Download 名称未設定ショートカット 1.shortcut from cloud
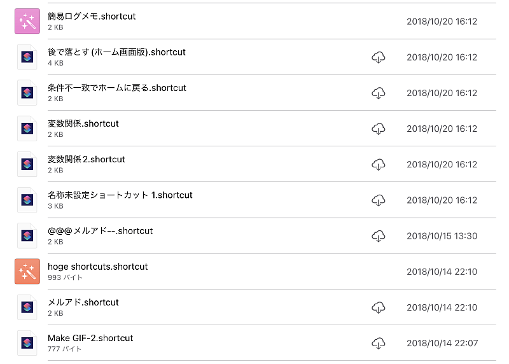 378,200
